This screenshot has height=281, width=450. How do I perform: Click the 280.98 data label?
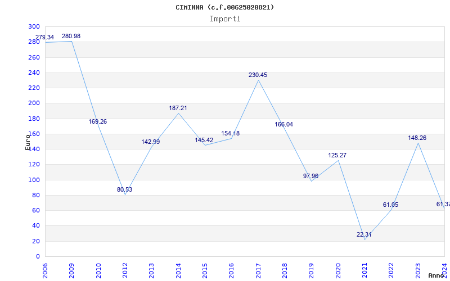[x=71, y=36]
